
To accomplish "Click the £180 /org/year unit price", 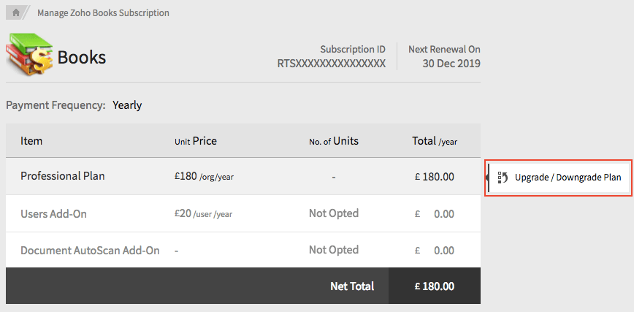I will click(204, 176).
